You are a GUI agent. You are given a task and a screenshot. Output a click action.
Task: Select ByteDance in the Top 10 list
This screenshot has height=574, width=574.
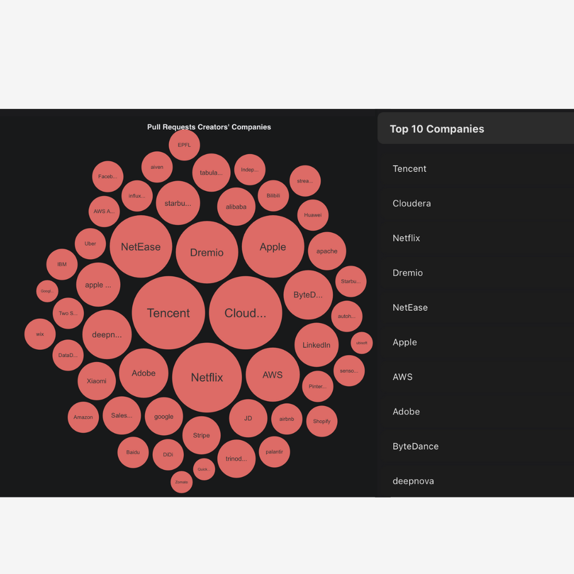[415, 446]
